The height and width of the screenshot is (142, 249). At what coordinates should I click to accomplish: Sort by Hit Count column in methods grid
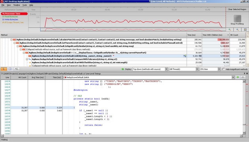[238, 35]
